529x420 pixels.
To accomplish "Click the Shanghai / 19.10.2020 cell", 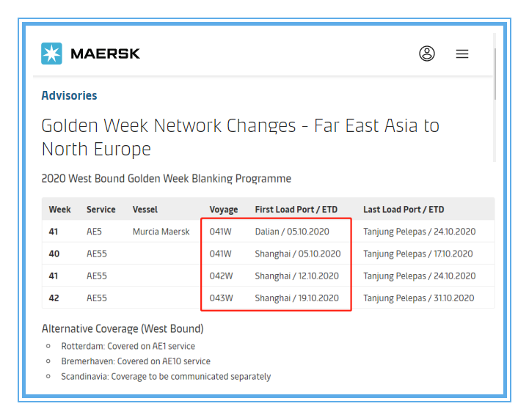I will [296, 298].
